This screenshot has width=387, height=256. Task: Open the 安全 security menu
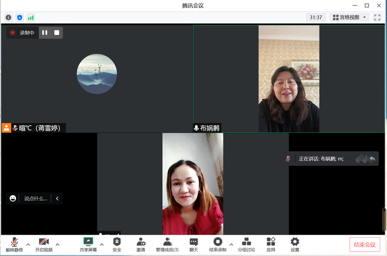[117, 244]
